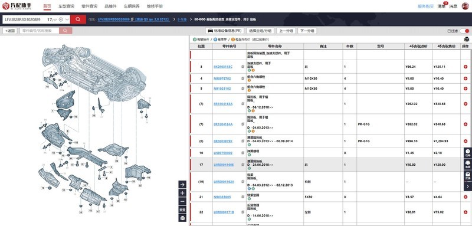Open part number link N90976702
The width and height of the screenshot is (472, 226).
[222, 78]
